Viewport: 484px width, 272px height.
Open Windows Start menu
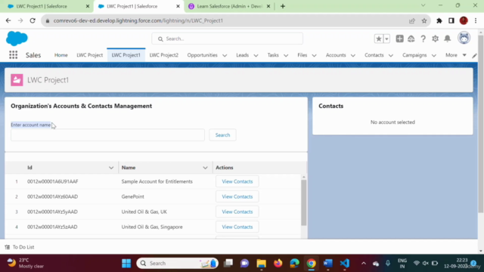126,263
